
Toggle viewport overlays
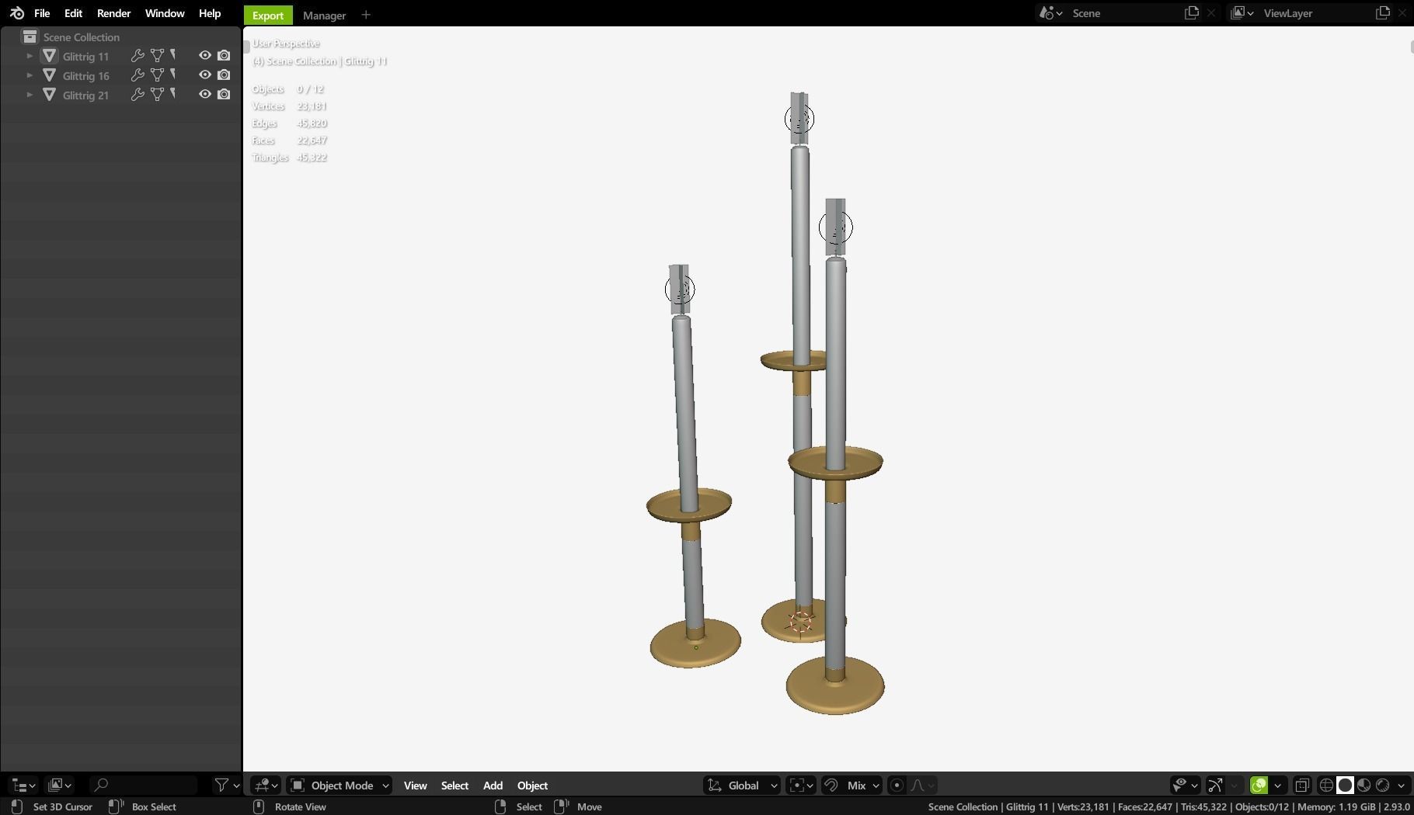tap(1259, 785)
